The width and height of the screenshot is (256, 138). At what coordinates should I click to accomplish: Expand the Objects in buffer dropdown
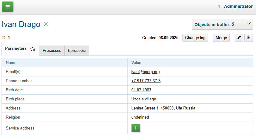tap(222, 24)
